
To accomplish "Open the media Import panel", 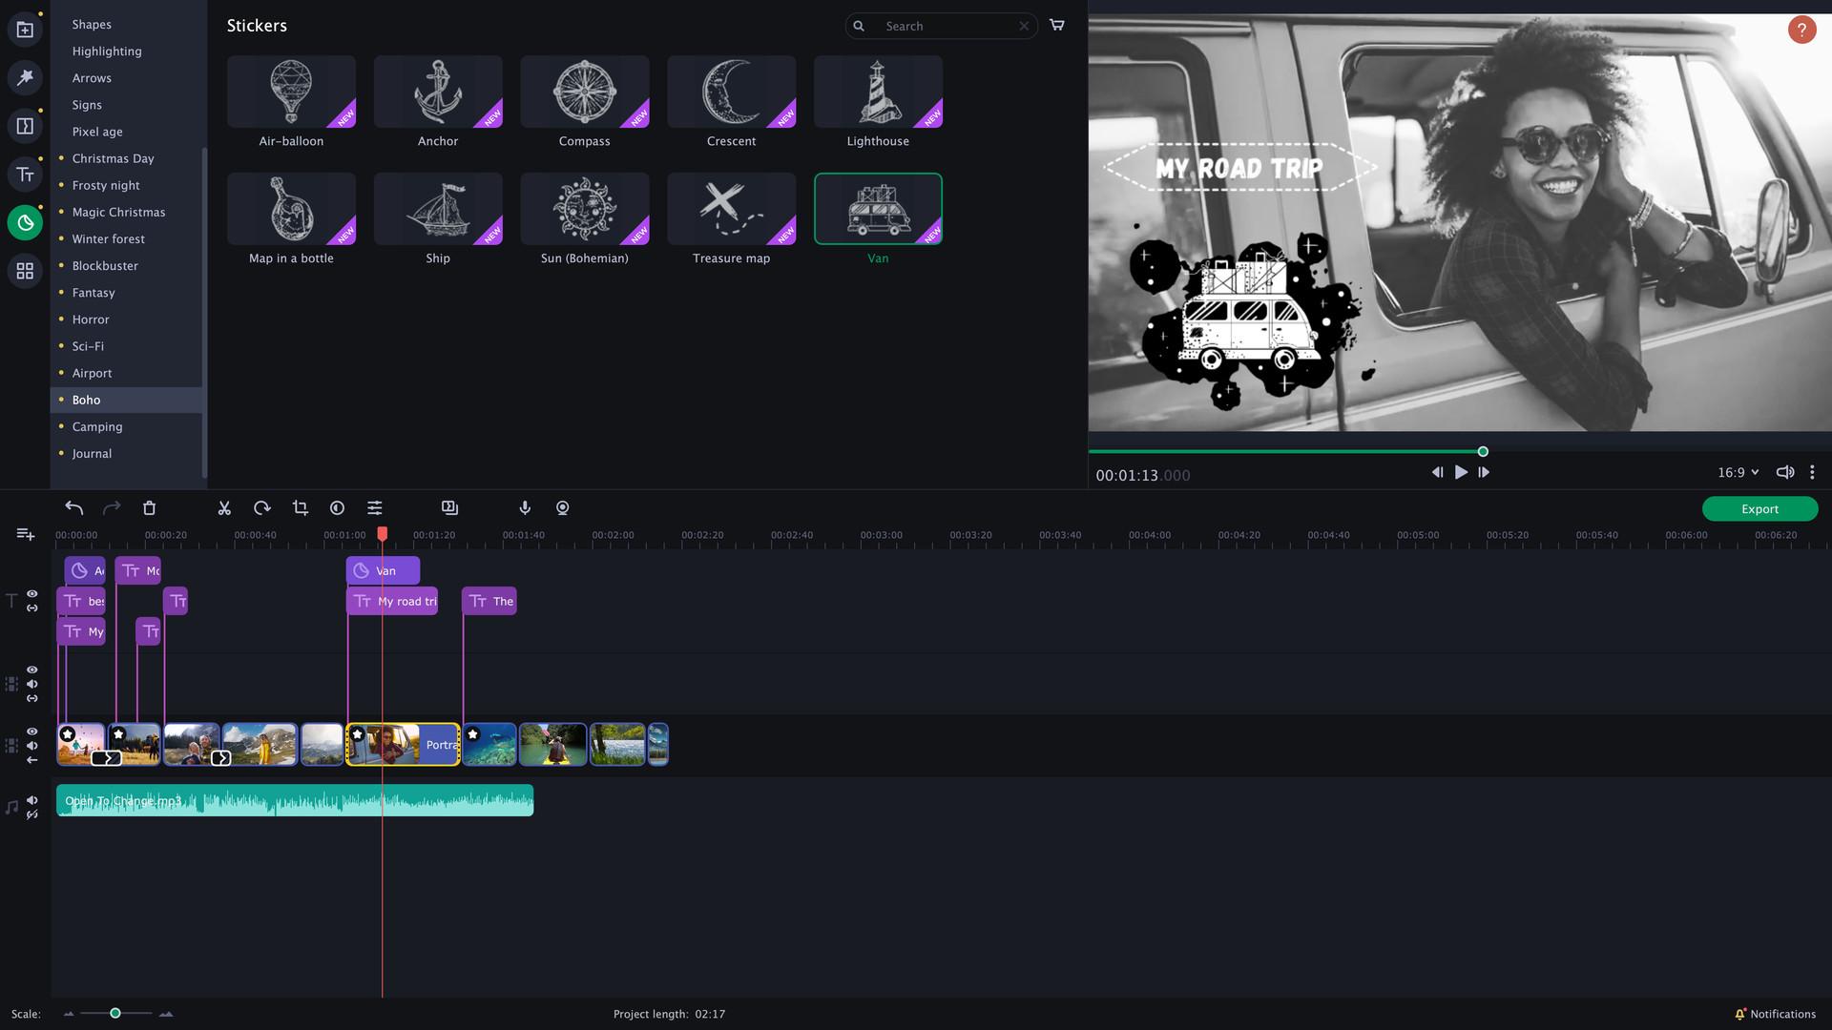I will 25,29.
